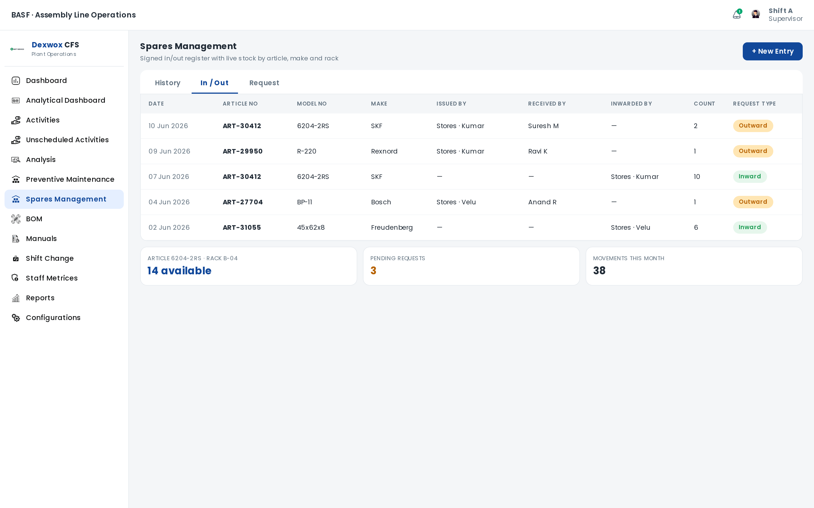814x508 pixels.
Task: Open the notifications bell icon
Action: (737, 14)
